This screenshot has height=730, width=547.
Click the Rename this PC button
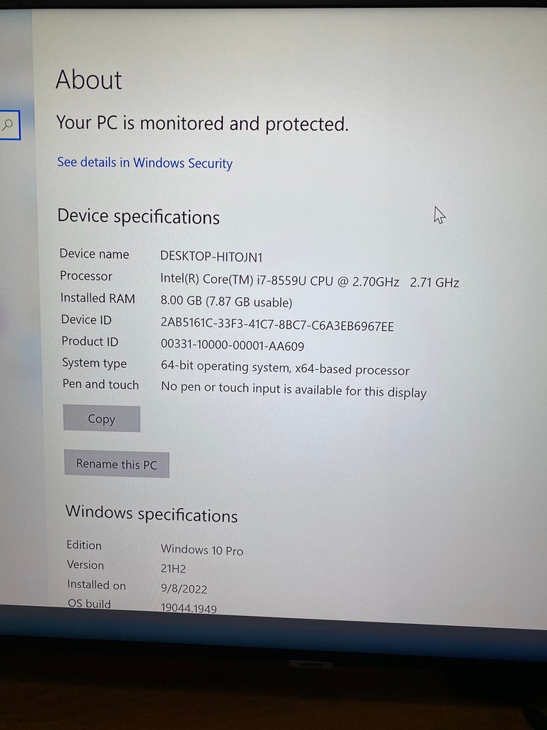(117, 464)
